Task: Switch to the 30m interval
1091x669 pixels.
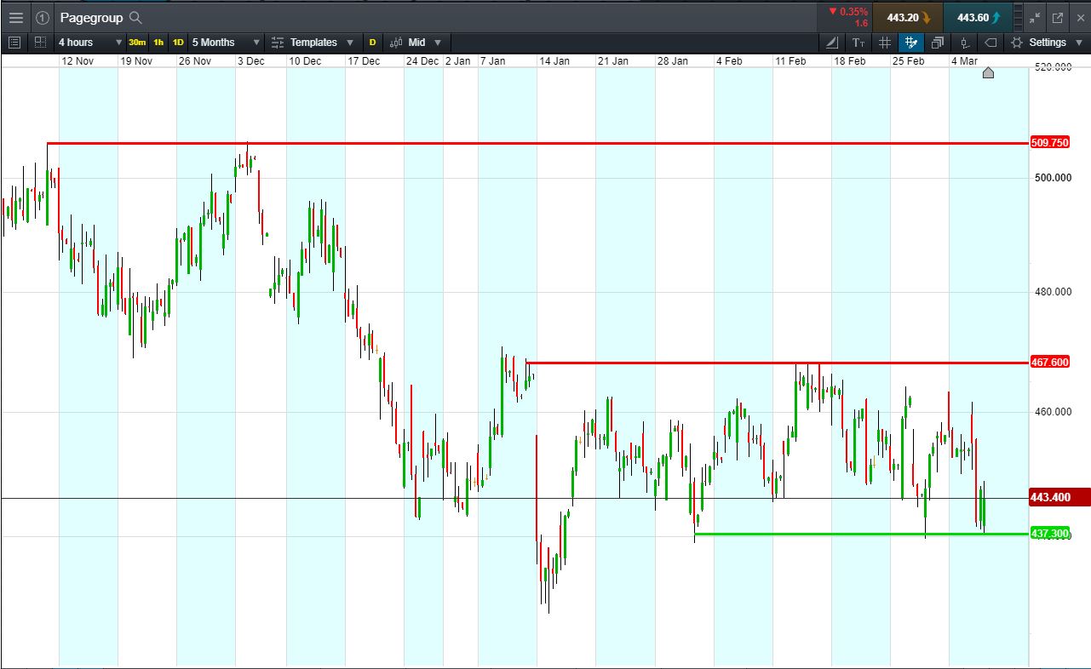Action: pos(136,42)
